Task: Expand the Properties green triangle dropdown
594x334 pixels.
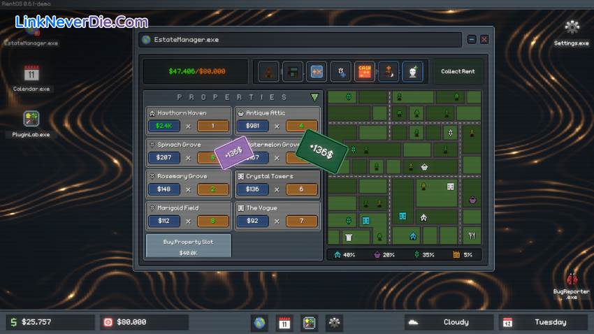Action: pos(314,97)
